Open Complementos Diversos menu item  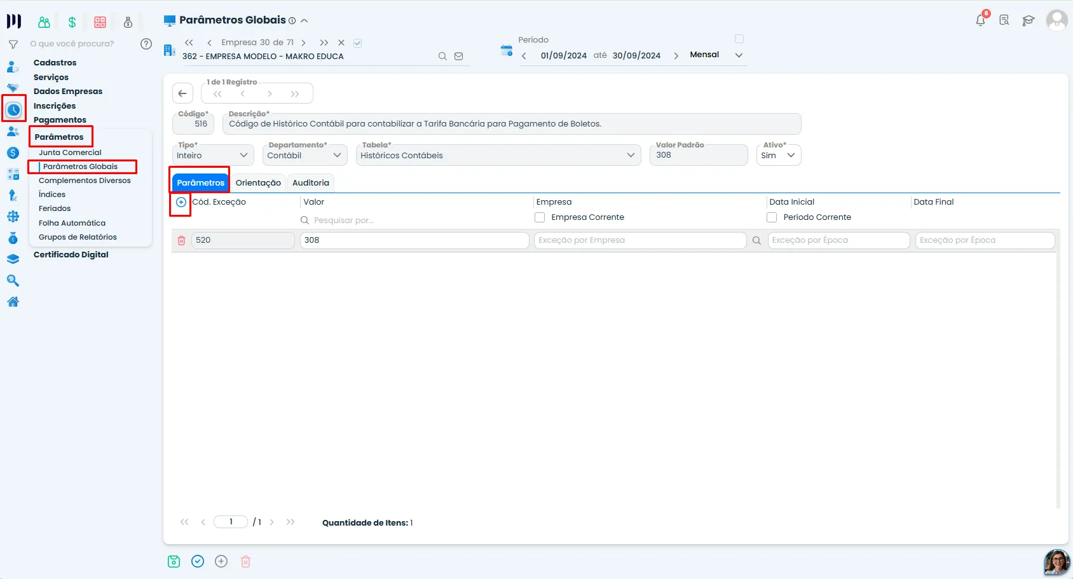85,181
